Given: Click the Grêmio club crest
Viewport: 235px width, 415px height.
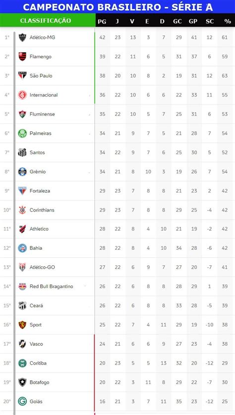Looking at the screenshot, I should point(22,172).
